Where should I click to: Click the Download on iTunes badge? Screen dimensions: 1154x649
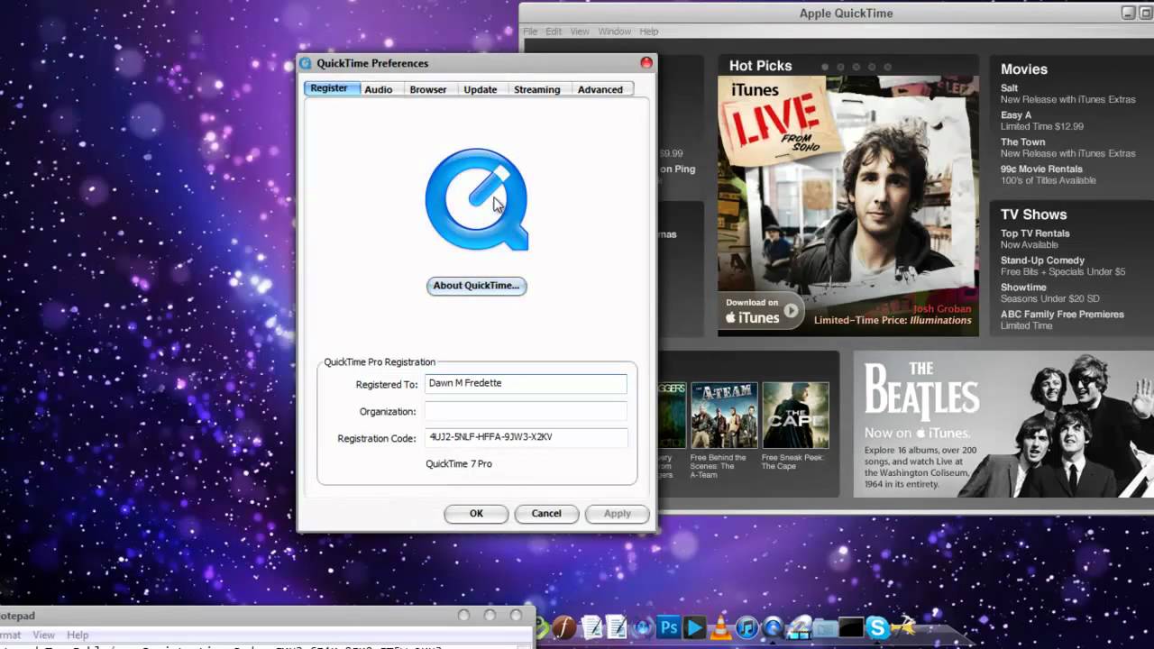[762, 311]
